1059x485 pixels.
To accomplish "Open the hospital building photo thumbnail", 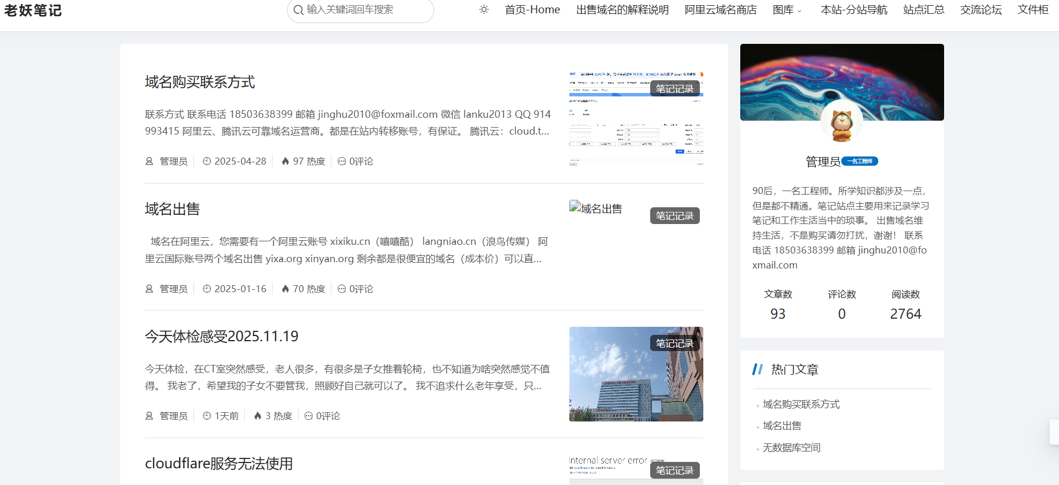I will pyautogui.click(x=636, y=381).
